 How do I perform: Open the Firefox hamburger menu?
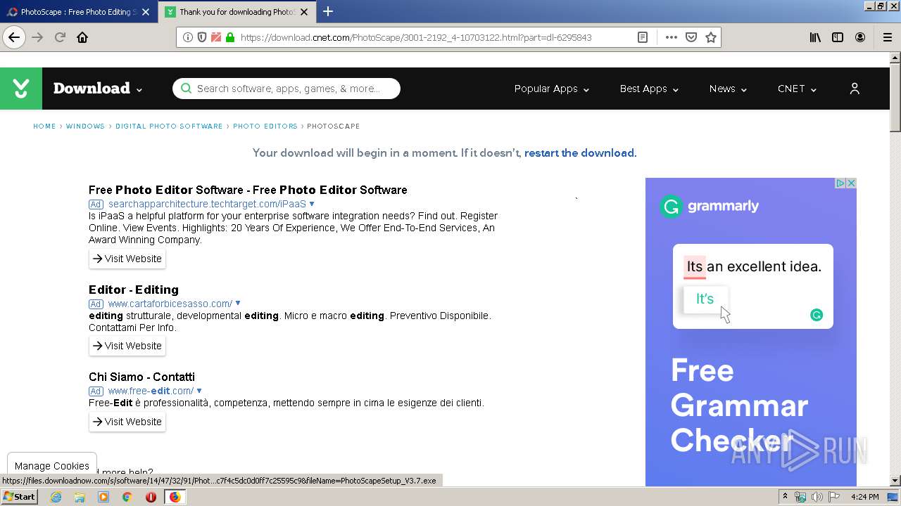pos(887,37)
